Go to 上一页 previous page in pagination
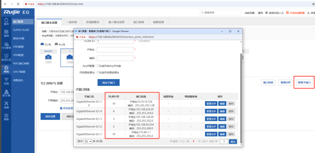 pos(184,141)
